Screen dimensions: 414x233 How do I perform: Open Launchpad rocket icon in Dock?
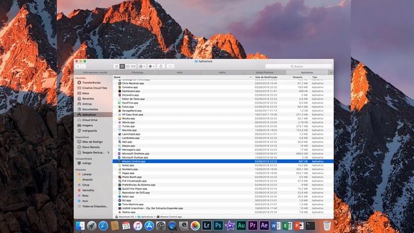point(92,226)
